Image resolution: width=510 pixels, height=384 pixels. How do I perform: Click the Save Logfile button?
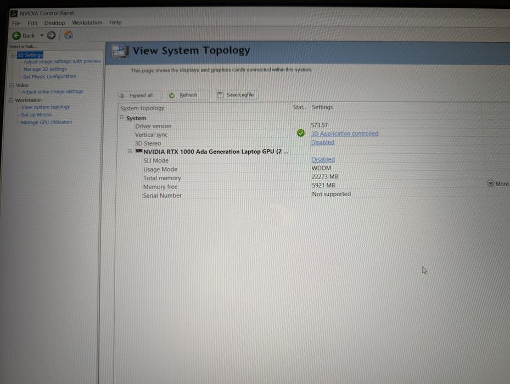[238, 94]
